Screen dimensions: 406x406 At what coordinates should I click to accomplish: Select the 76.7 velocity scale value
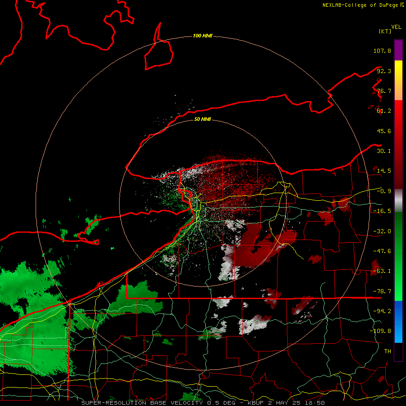[384, 91]
